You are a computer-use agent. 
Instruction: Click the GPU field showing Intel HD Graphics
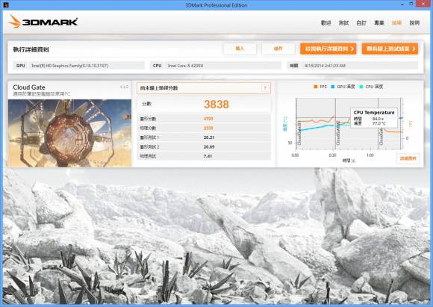coord(87,66)
